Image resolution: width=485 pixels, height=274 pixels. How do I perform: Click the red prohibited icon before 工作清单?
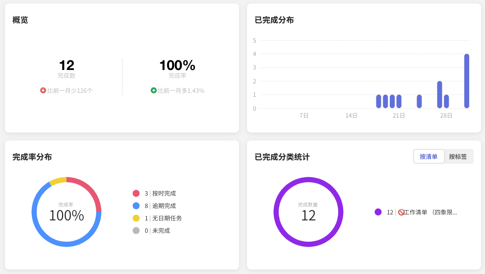401,212
